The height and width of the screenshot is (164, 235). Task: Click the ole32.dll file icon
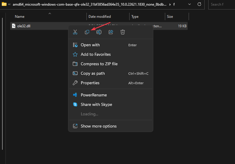(x=14, y=26)
